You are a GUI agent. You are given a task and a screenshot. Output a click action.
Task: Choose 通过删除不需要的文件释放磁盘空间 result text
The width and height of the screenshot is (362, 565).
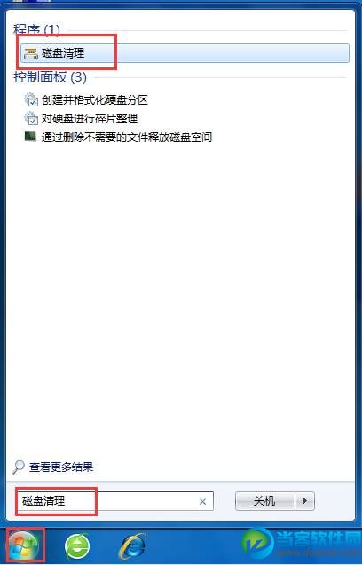coord(127,137)
